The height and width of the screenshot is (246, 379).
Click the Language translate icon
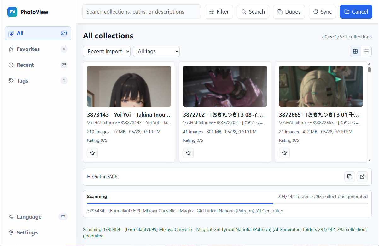tap(11, 217)
